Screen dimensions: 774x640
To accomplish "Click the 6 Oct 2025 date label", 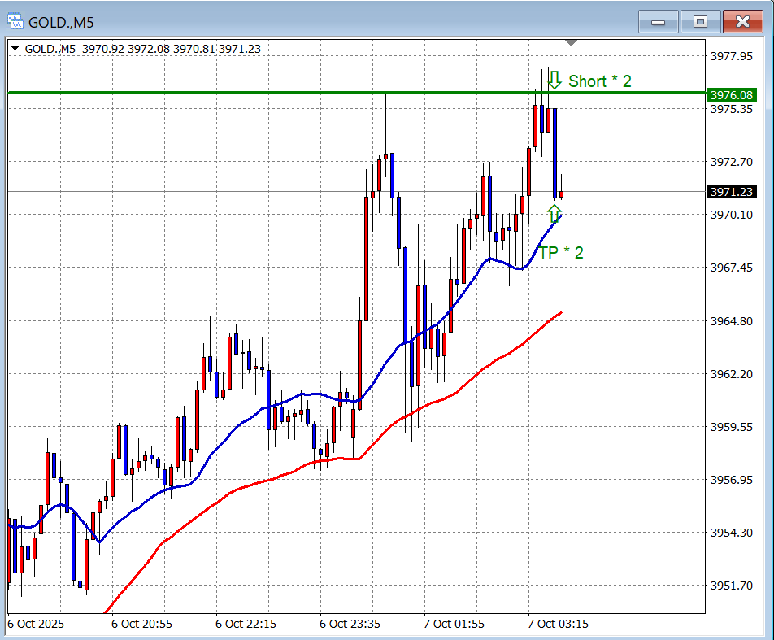I will coord(36,624).
